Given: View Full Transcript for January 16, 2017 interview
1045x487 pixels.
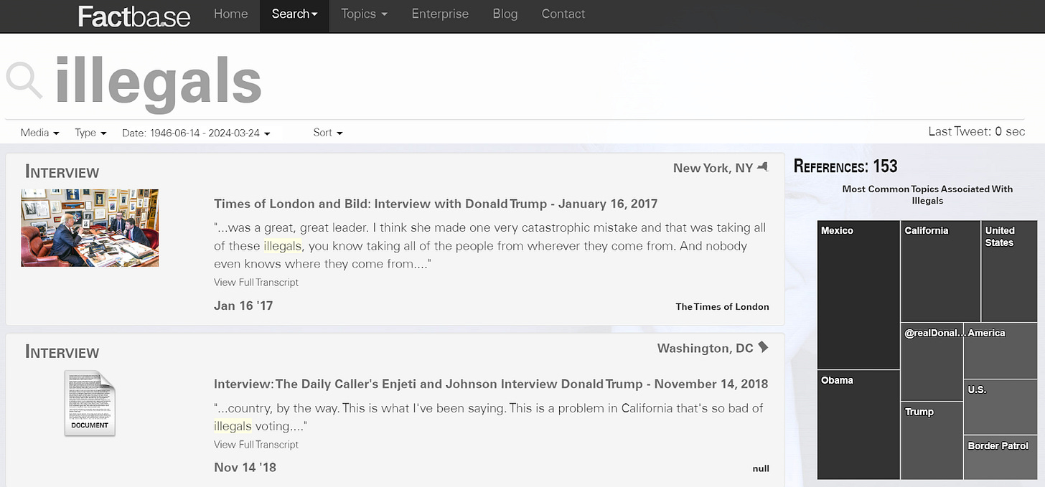Looking at the screenshot, I should click(256, 283).
